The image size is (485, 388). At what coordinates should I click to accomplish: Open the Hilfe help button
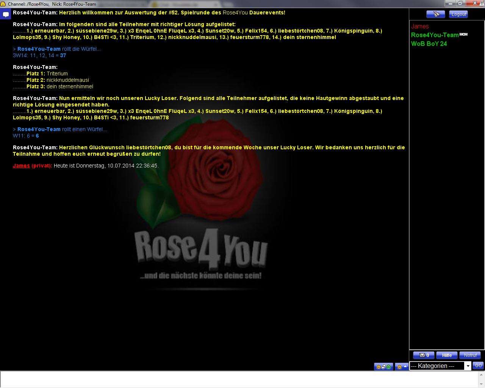[447, 355]
